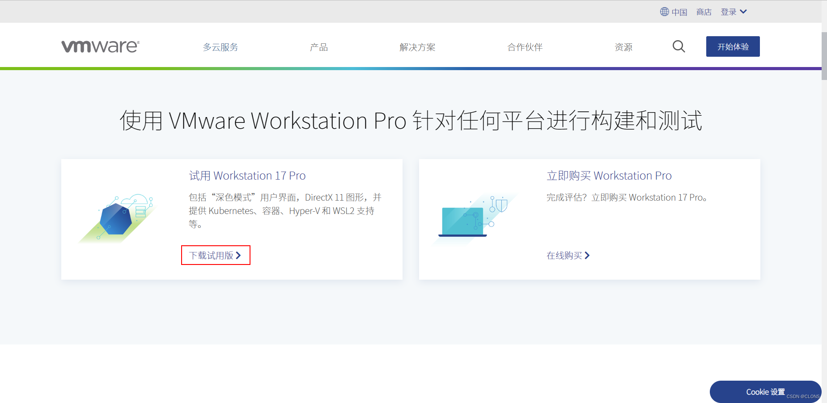The image size is (827, 403).
Task: Click the main page headline text
Action: (411, 121)
